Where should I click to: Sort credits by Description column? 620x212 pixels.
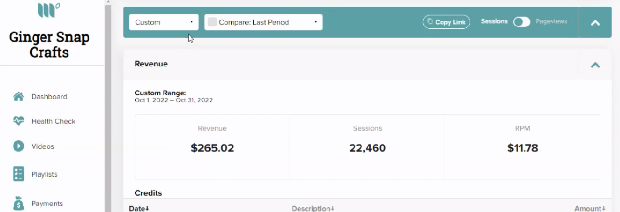coord(313,209)
